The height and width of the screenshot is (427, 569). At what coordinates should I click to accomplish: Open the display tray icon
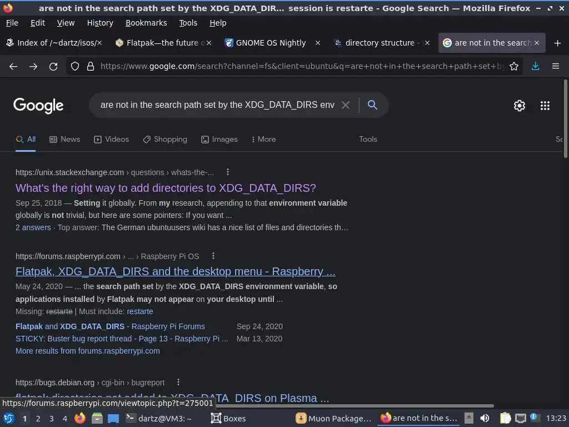pos(520,418)
